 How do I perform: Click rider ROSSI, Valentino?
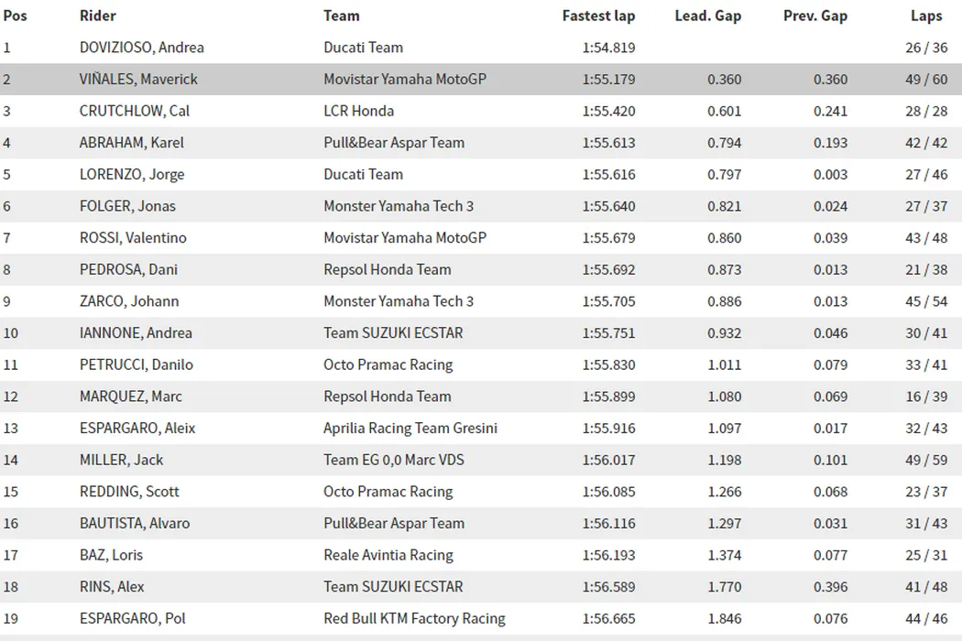pos(133,238)
